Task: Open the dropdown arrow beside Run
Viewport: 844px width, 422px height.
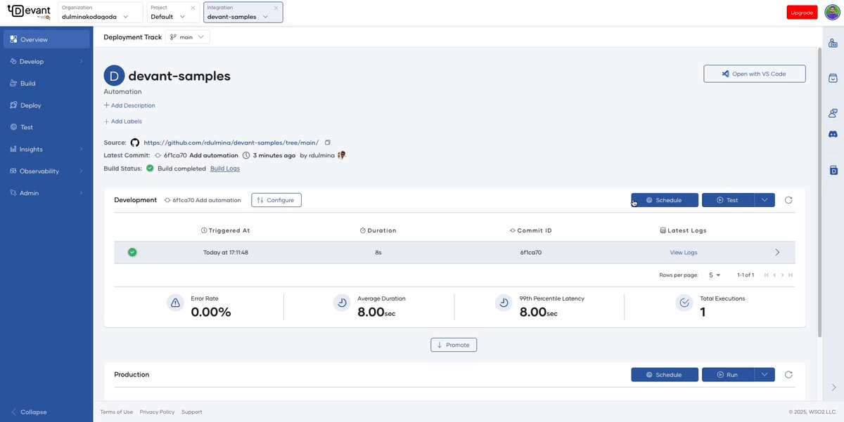Action: (x=765, y=374)
